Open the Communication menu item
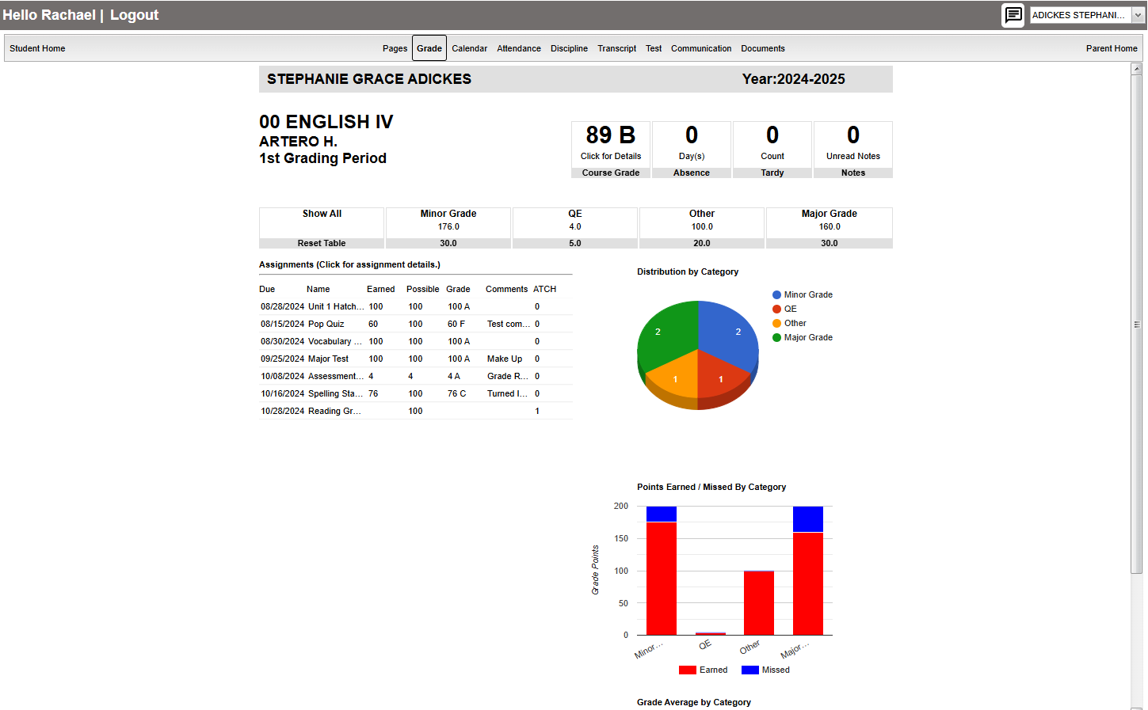The width and height of the screenshot is (1148, 710). pos(701,48)
